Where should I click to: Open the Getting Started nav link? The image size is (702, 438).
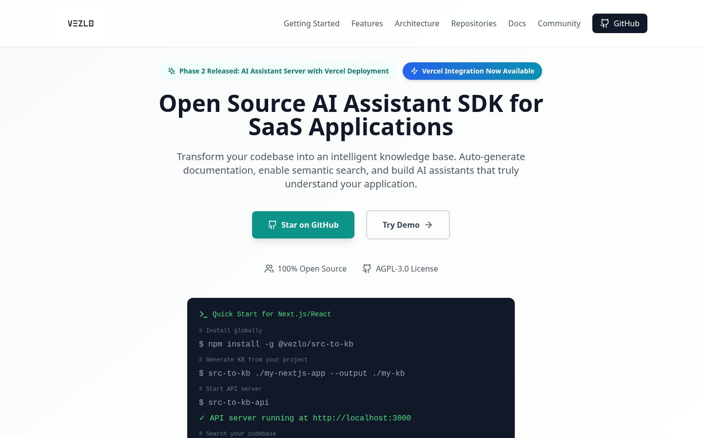click(312, 23)
